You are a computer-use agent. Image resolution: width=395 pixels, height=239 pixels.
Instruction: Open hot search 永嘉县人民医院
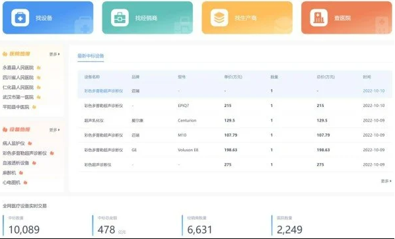[x=18, y=68]
